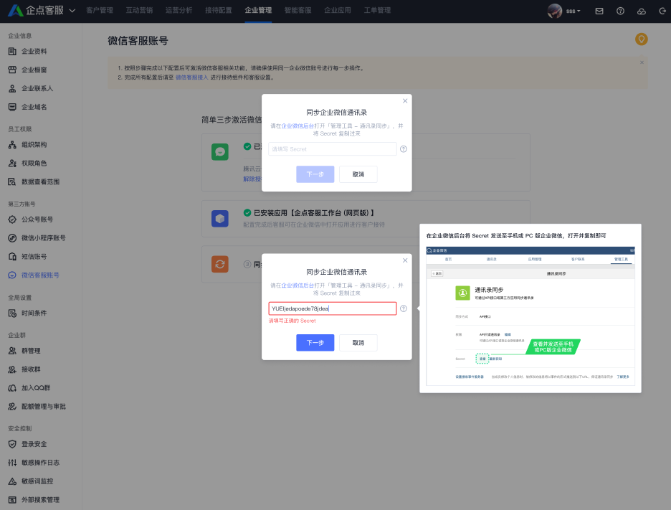671x510 pixels.
Task: Open 企业橱窗 in the sidebar
Action: 34,70
